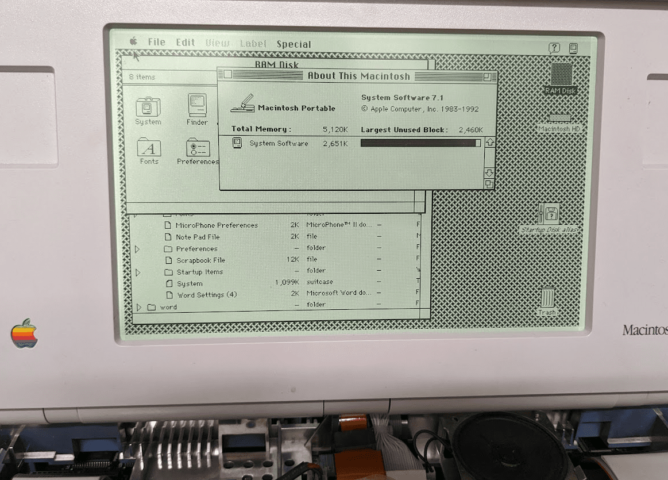Expand the word folder disclosure triangle
This screenshot has height=480, width=668.
click(139, 307)
